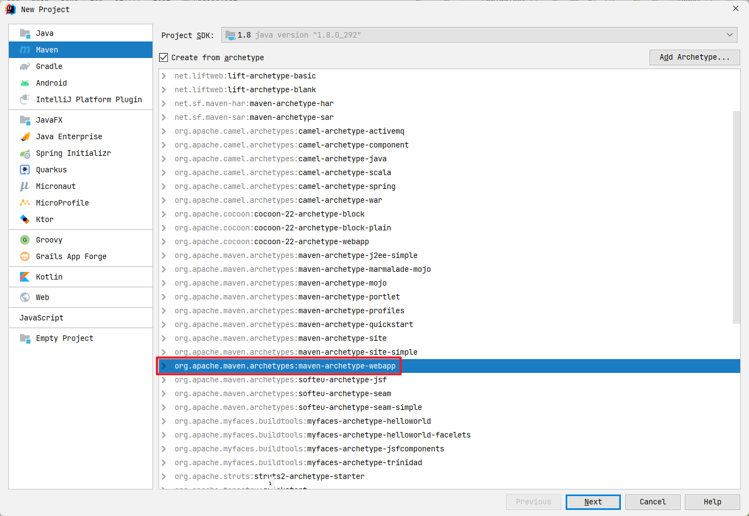Select maven-archetype-profiles archetype
Image resolution: width=749 pixels, height=516 pixels.
[x=450, y=310]
